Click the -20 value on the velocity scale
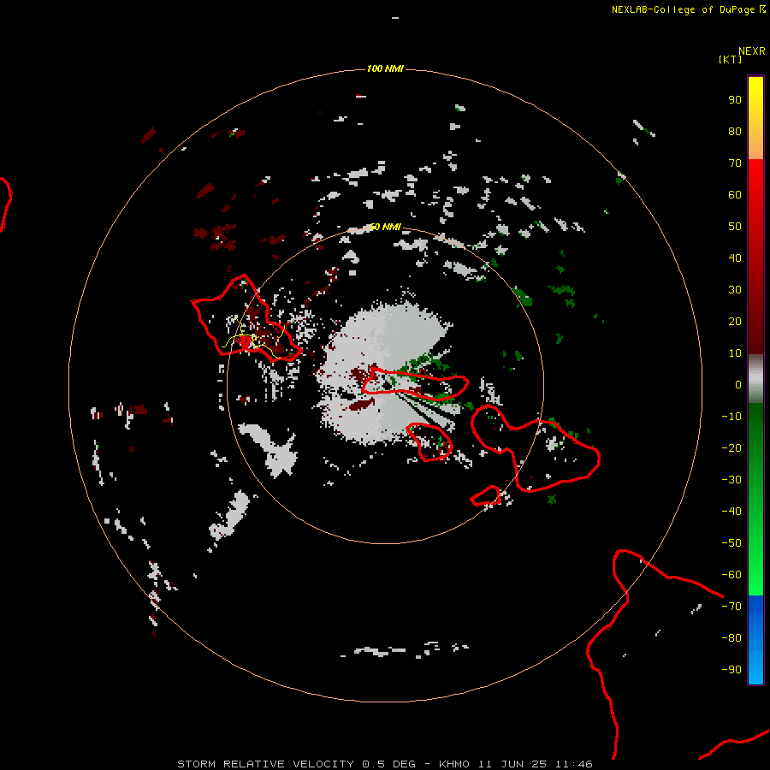 click(x=731, y=448)
